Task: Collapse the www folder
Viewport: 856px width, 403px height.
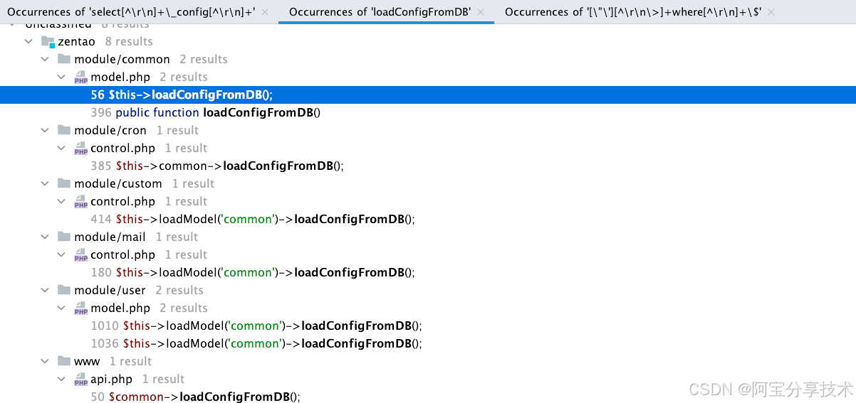Action: (x=45, y=362)
